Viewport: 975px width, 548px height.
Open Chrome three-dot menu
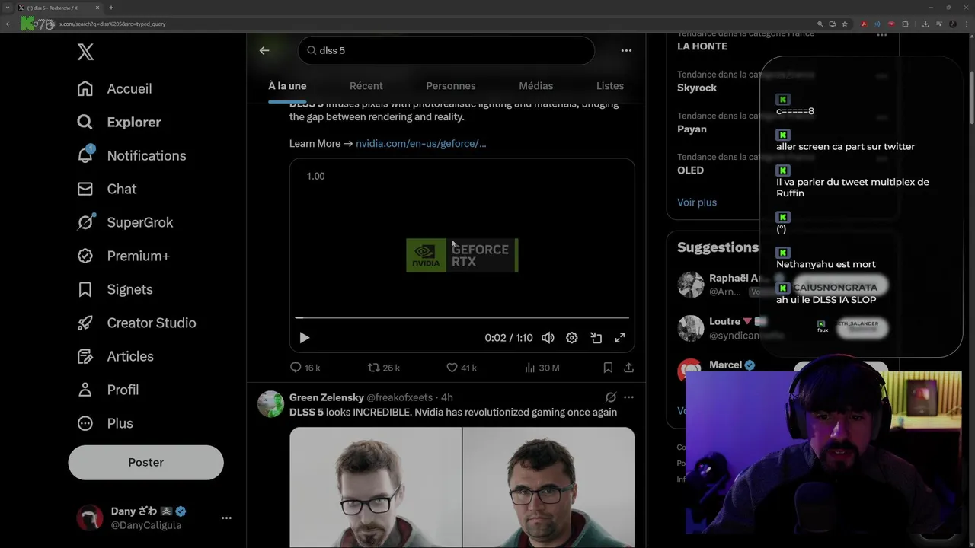point(966,24)
